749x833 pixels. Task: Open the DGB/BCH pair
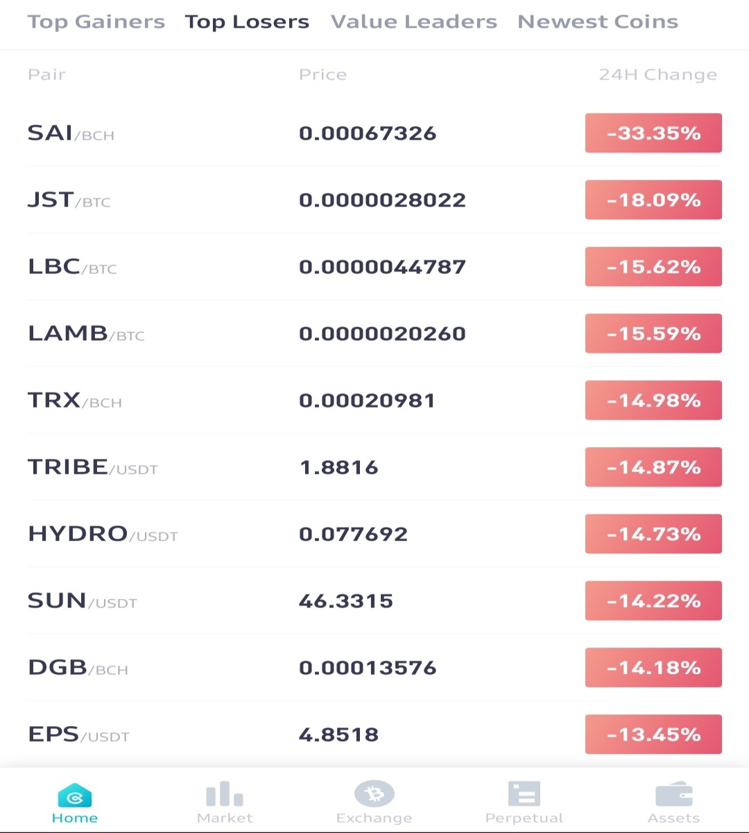(374, 667)
